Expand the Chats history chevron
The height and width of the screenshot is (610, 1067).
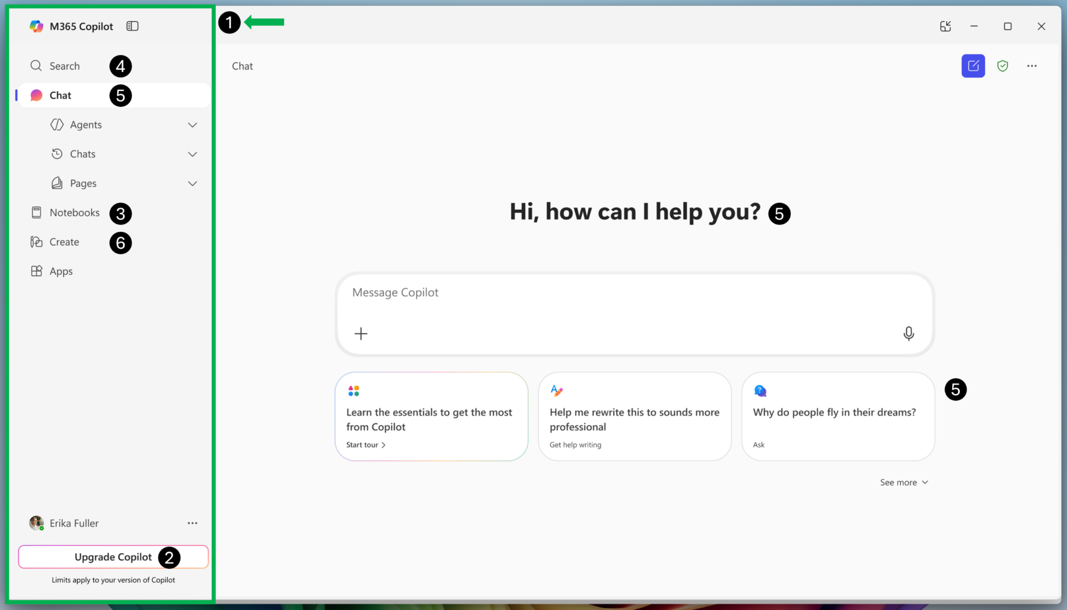192,154
